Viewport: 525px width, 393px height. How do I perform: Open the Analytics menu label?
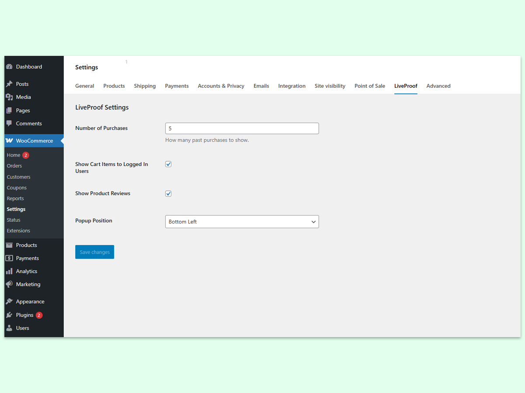pos(27,271)
